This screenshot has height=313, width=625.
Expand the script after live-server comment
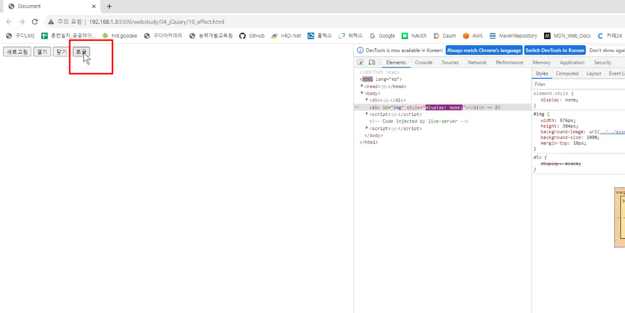pos(367,128)
